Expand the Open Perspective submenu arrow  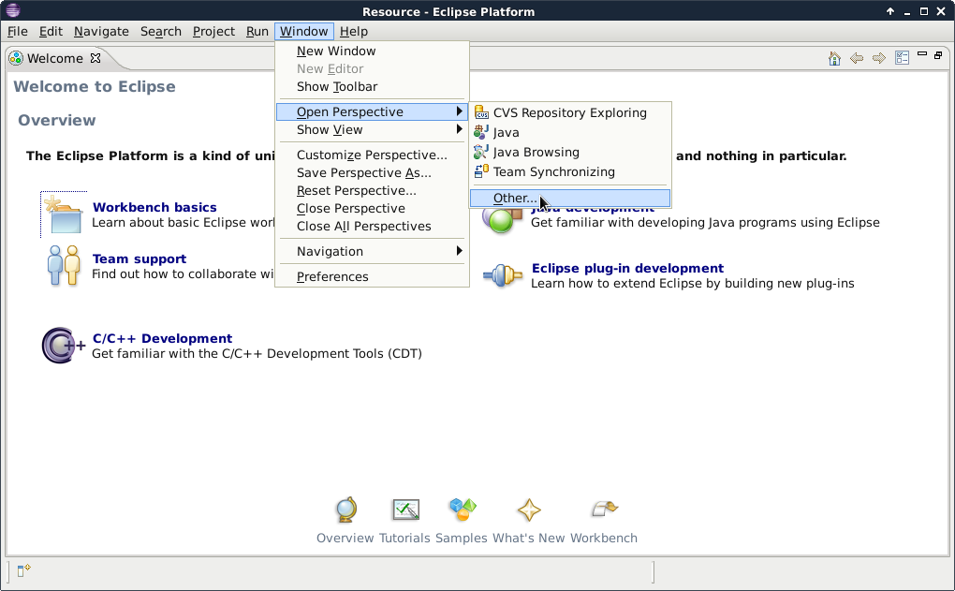coord(460,111)
